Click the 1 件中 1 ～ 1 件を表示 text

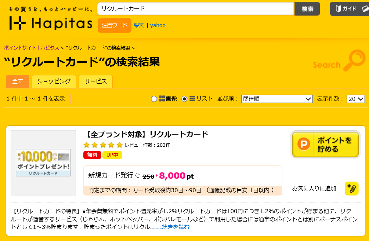[x=36, y=99]
